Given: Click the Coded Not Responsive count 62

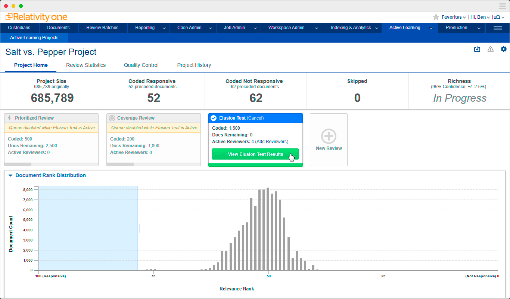Looking at the screenshot, I should (x=256, y=98).
